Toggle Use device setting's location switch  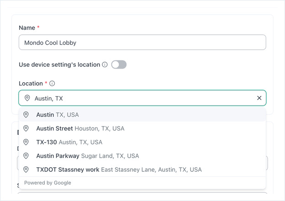coord(119,64)
